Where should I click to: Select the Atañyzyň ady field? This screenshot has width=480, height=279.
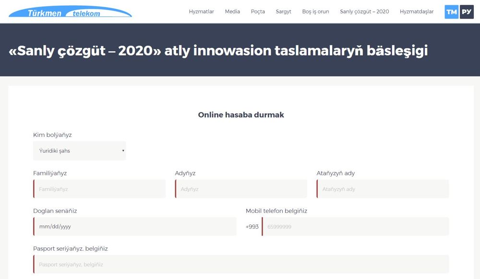point(382,189)
